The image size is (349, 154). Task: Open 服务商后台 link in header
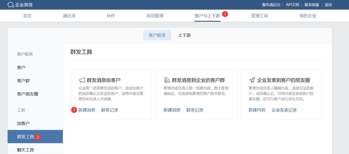(271, 5)
